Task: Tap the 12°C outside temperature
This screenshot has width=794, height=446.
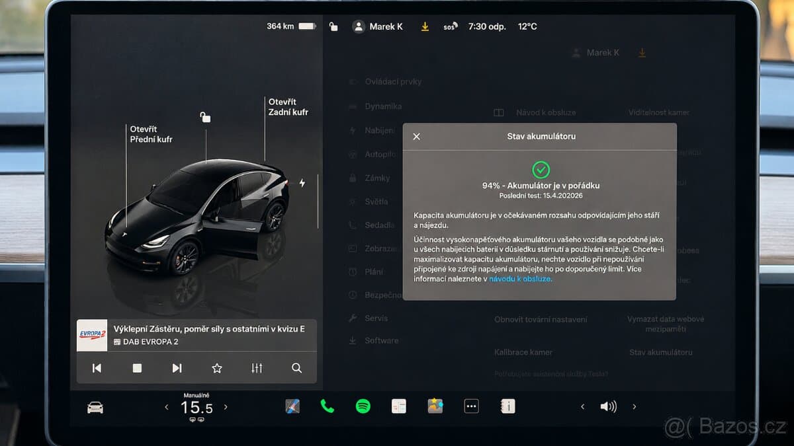Action: [527, 26]
